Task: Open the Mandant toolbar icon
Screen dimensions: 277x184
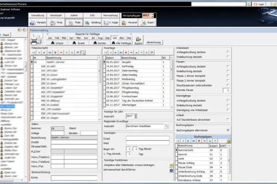Action: coord(38,22)
